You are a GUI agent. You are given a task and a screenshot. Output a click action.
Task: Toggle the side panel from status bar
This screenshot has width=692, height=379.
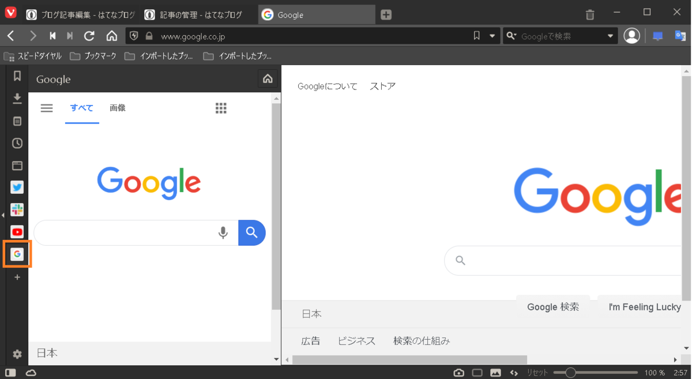point(10,373)
